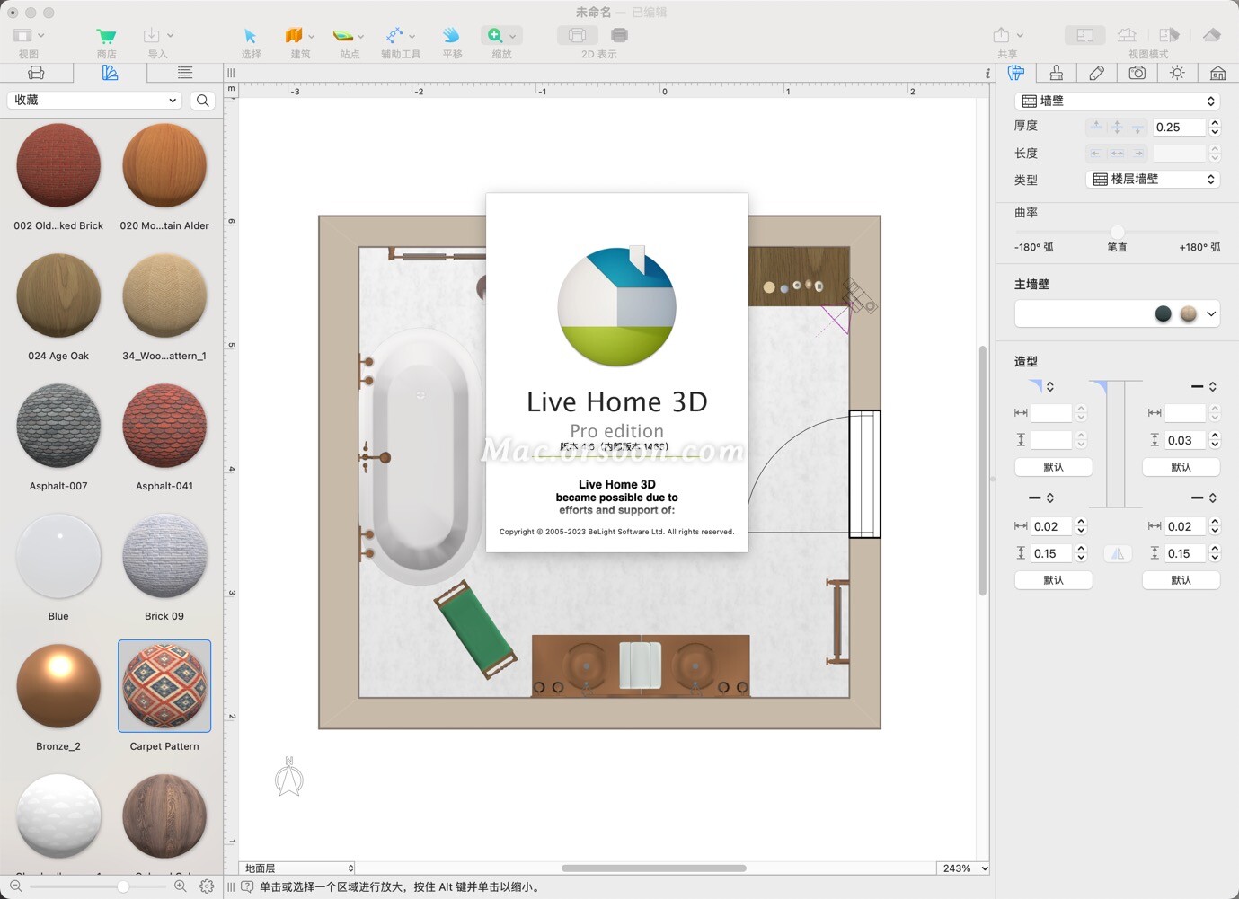This screenshot has width=1239, height=899.
Task: Open the furniture library tab
Action: point(36,73)
